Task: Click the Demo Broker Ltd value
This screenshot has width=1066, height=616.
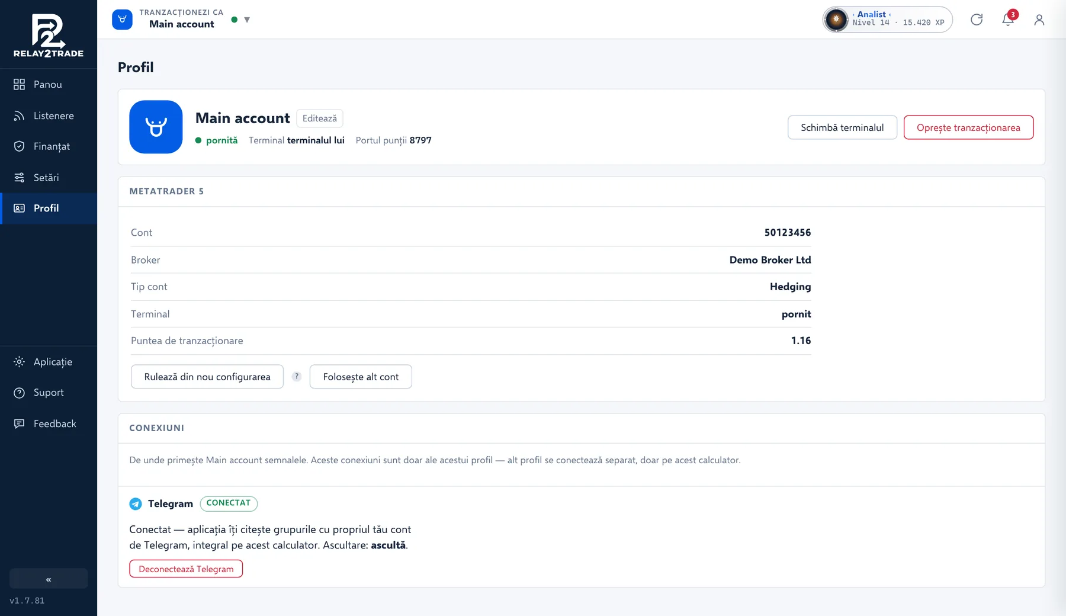Action: [770, 260]
